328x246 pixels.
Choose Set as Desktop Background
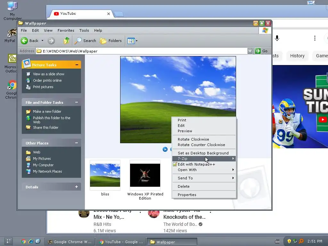[204, 153]
